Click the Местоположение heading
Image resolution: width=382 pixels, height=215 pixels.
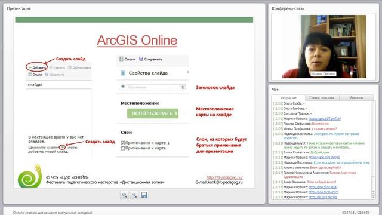(x=140, y=103)
